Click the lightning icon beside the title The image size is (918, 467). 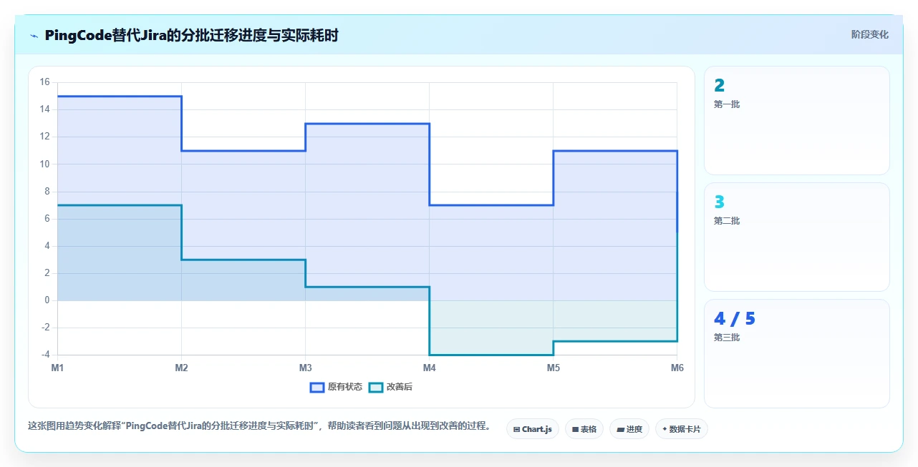click(34, 35)
